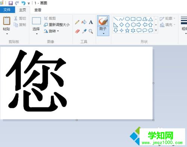
Task: Choose the Curve shape
Action: [122, 19]
